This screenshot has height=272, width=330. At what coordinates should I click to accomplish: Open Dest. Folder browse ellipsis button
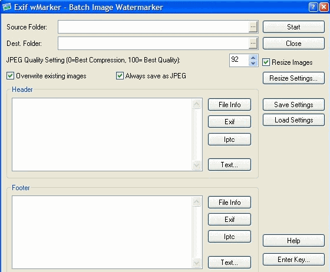pyautogui.click(x=253, y=44)
